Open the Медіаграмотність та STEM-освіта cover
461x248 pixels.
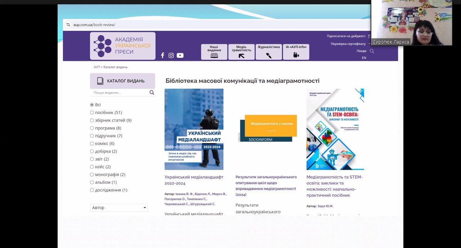coord(335,129)
